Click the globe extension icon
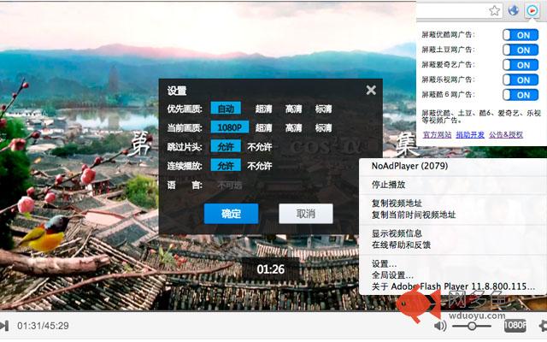Viewport: 547px width, 342px height. pos(513,11)
